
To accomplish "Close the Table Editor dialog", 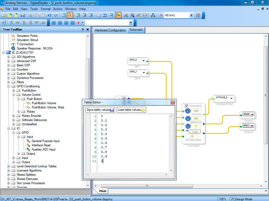I will click(173, 102).
